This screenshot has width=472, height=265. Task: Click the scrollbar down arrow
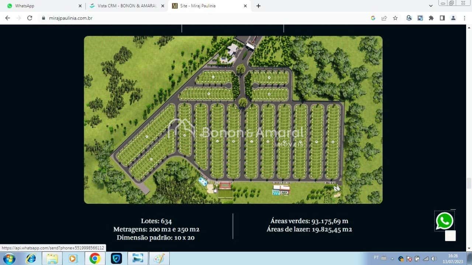(469, 249)
